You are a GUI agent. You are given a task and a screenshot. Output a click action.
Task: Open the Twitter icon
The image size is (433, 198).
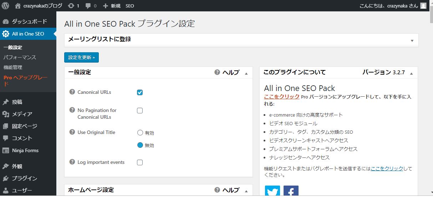point(272,191)
